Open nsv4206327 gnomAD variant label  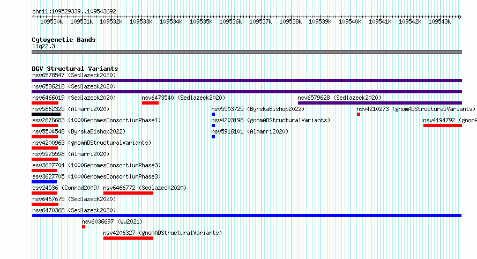coord(162,233)
